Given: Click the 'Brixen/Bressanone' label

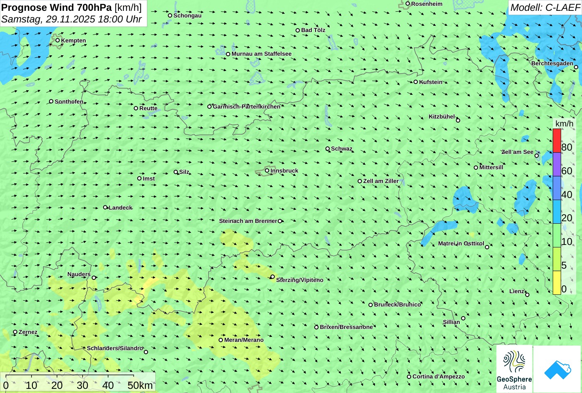Looking at the screenshot, I should [346, 327].
